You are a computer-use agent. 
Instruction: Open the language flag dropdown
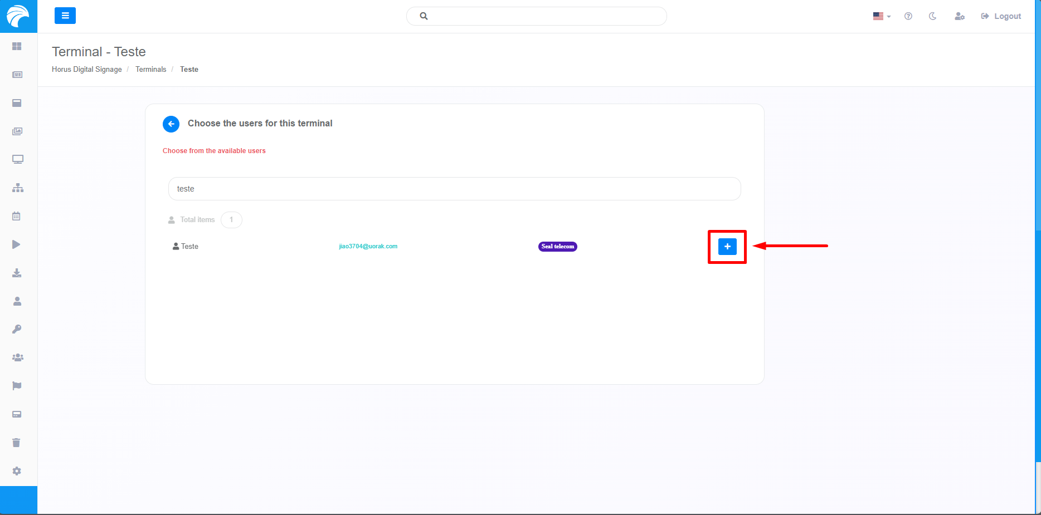pos(881,16)
